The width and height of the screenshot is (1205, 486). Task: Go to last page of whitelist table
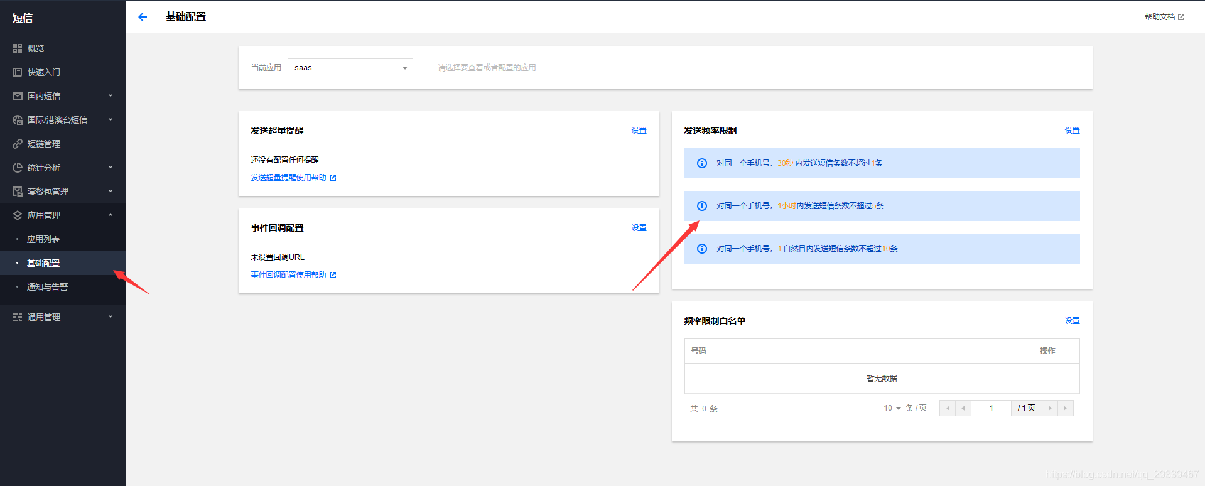point(1066,408)
